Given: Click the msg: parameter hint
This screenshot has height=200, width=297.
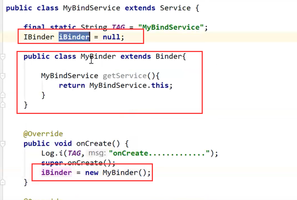Looking at the screenshot, I should tap(97, 153).
